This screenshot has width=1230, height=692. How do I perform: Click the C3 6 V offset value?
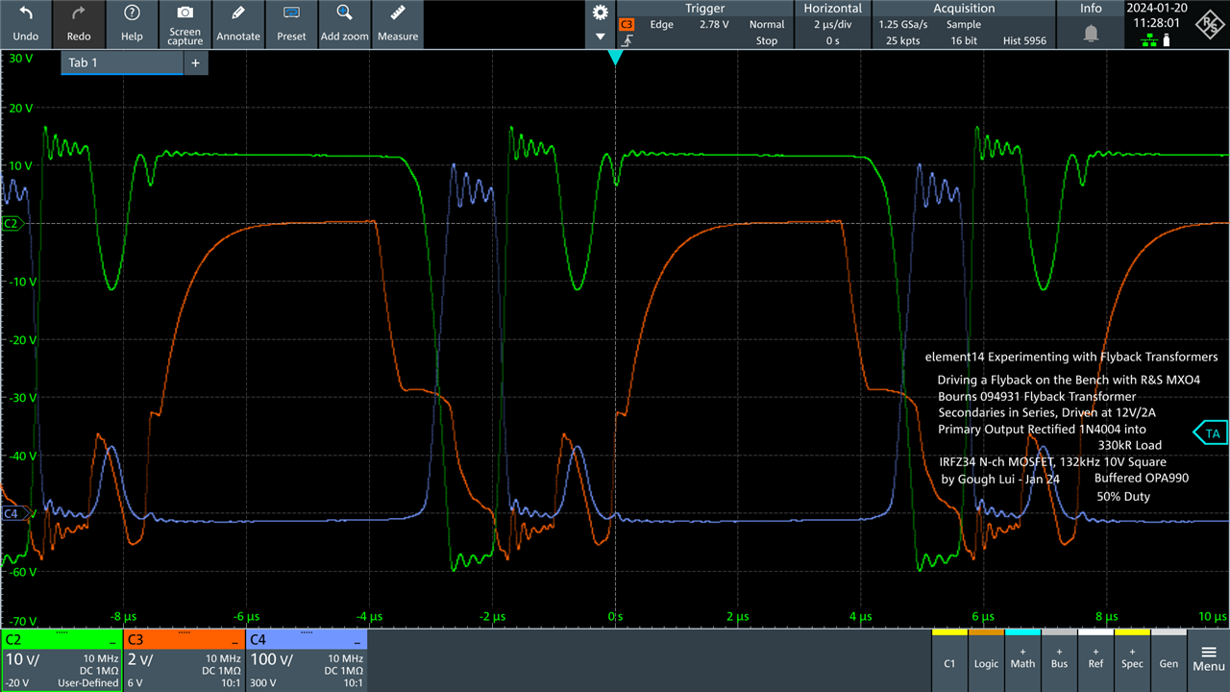[135, 683]
